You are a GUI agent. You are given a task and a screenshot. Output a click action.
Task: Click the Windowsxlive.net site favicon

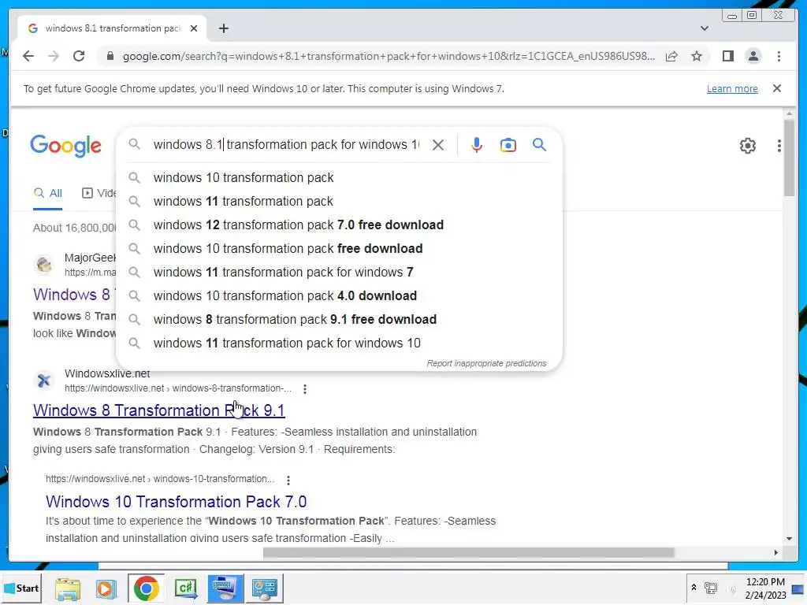point(44,380)
